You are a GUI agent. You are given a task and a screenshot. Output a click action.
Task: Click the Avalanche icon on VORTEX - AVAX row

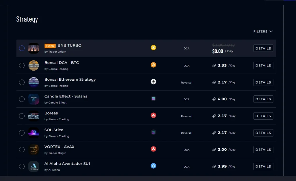point(153,149)
